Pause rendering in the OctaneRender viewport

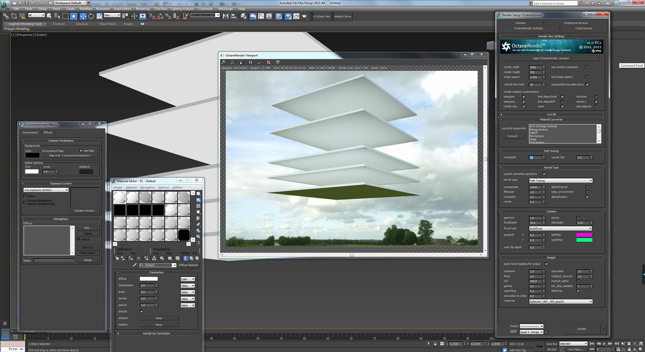[250, 62]
